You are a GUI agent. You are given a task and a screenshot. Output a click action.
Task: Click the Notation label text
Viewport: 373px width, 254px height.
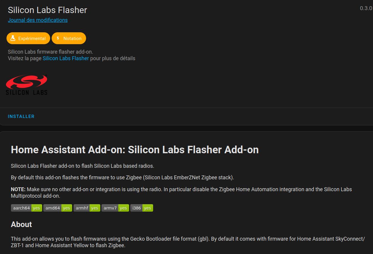click(x=72, y=39)
